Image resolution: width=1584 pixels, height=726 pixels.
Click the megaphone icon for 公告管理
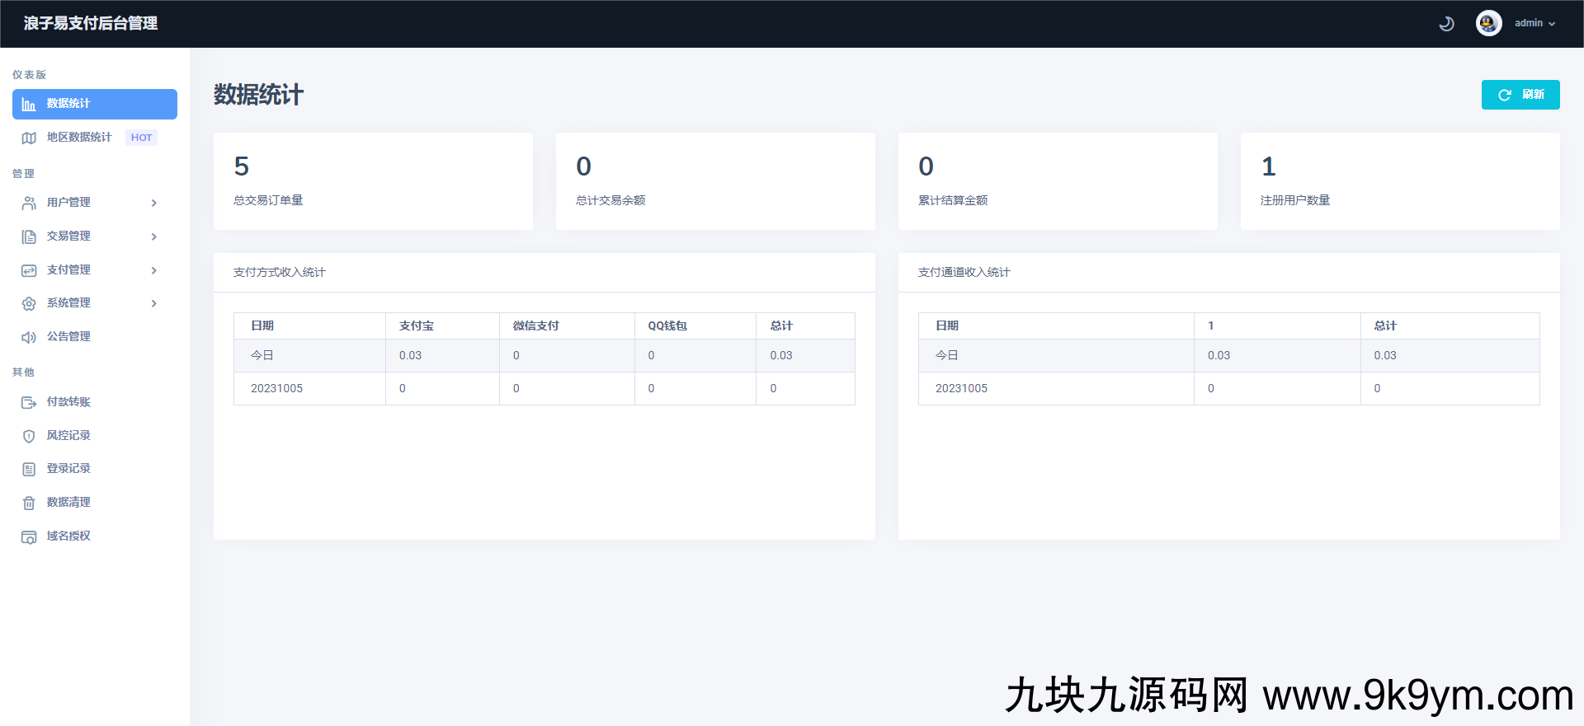(29, 337)
